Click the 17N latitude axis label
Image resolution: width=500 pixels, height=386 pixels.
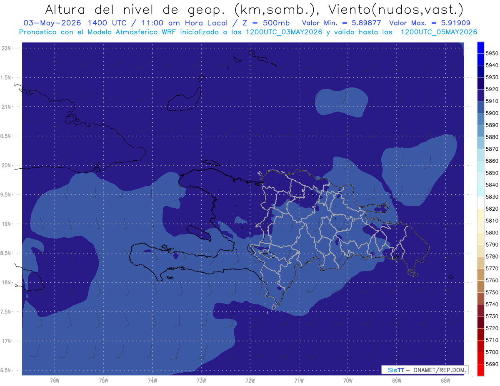pyautogui.click(x=7, y=341)
